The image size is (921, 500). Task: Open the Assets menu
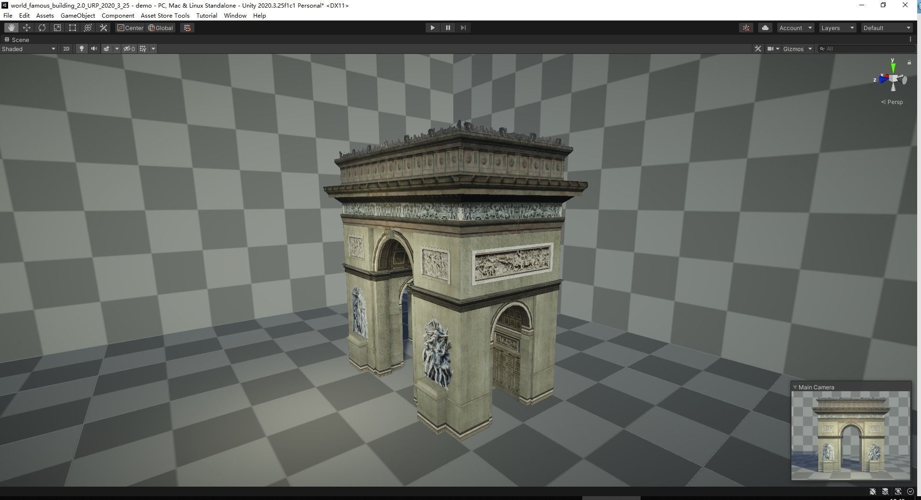[45, 15]
